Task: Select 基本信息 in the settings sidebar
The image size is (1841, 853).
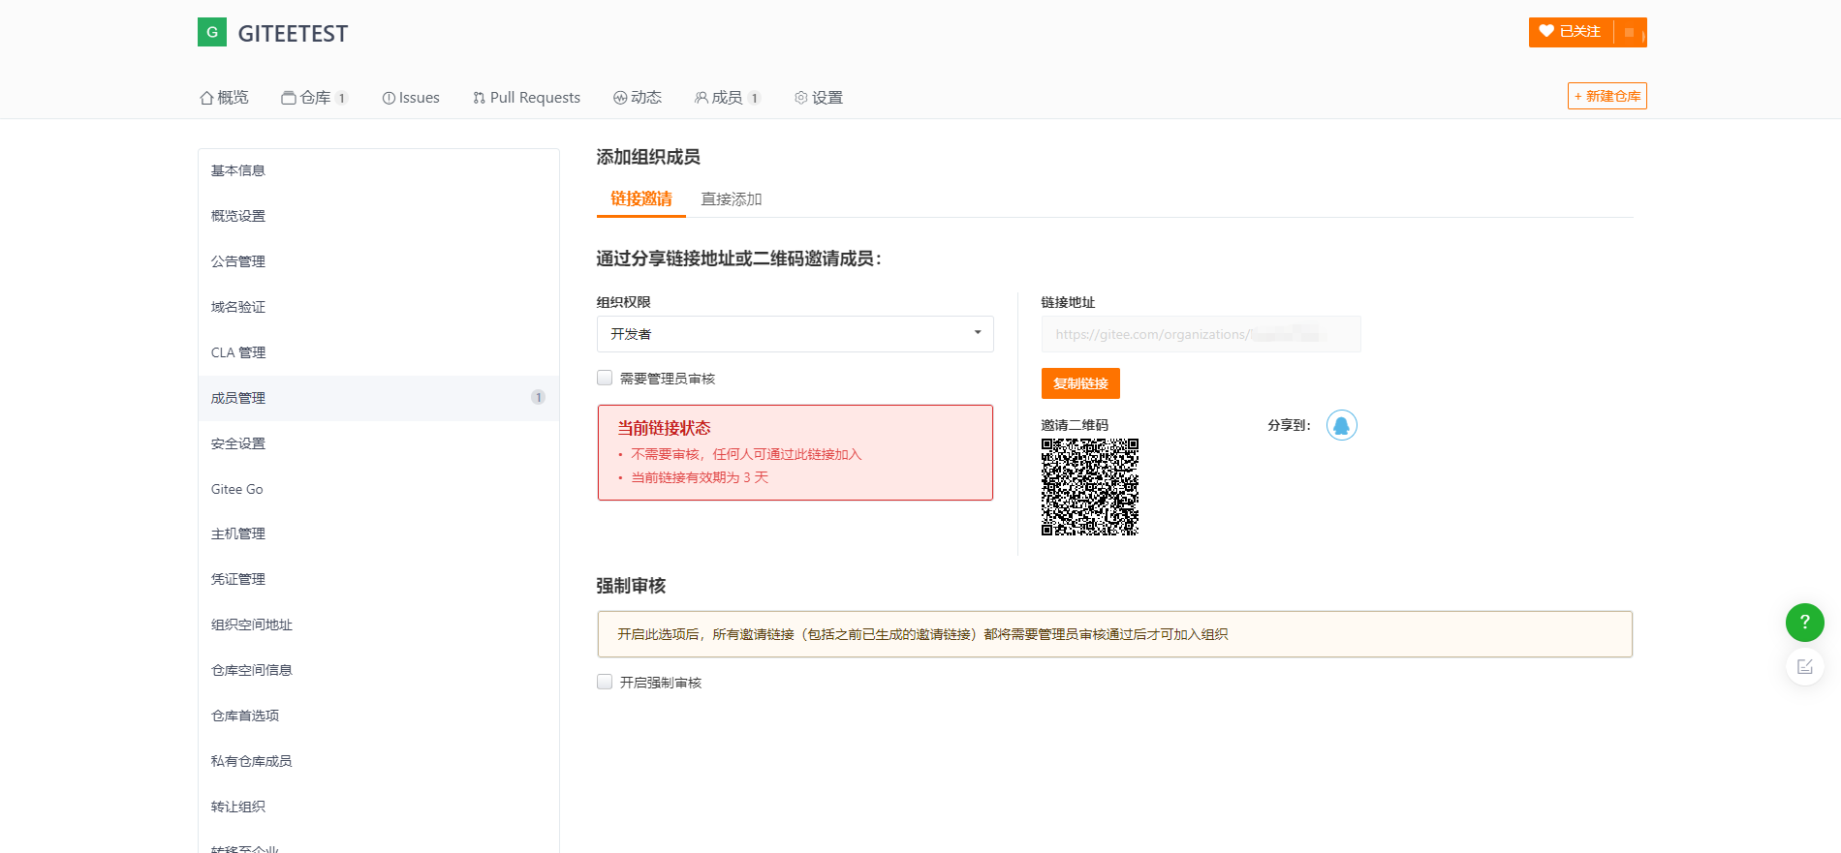Action: [379, 170]
